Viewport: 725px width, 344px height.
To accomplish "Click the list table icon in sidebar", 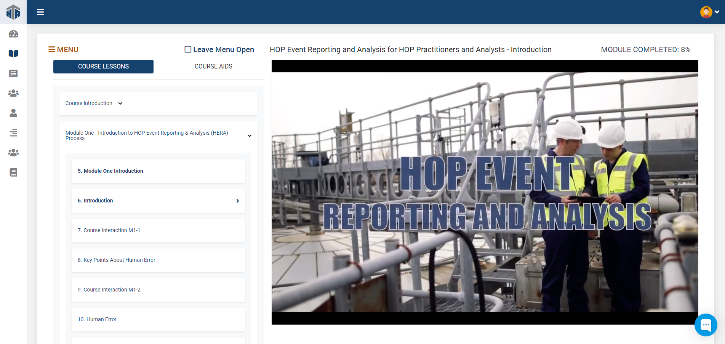I will point(13,73).
